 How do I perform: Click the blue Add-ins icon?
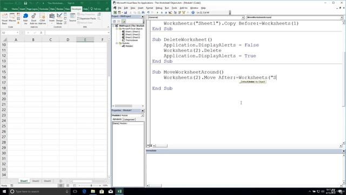[x=25, y=18]
